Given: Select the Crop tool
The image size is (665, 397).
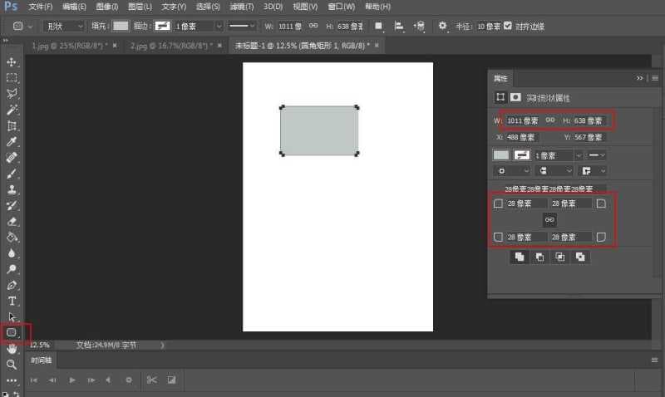Looking at the screenshot, I should (x=12, y=126).
